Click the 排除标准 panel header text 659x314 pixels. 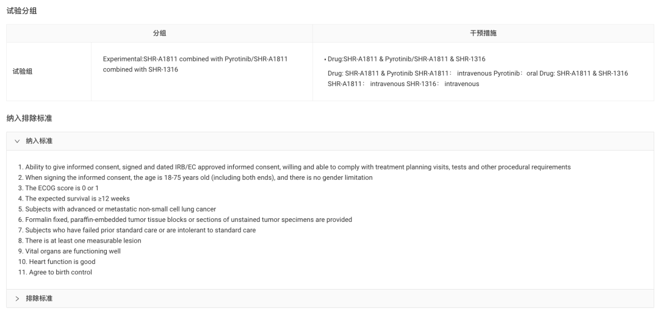(x=39, y=299)
